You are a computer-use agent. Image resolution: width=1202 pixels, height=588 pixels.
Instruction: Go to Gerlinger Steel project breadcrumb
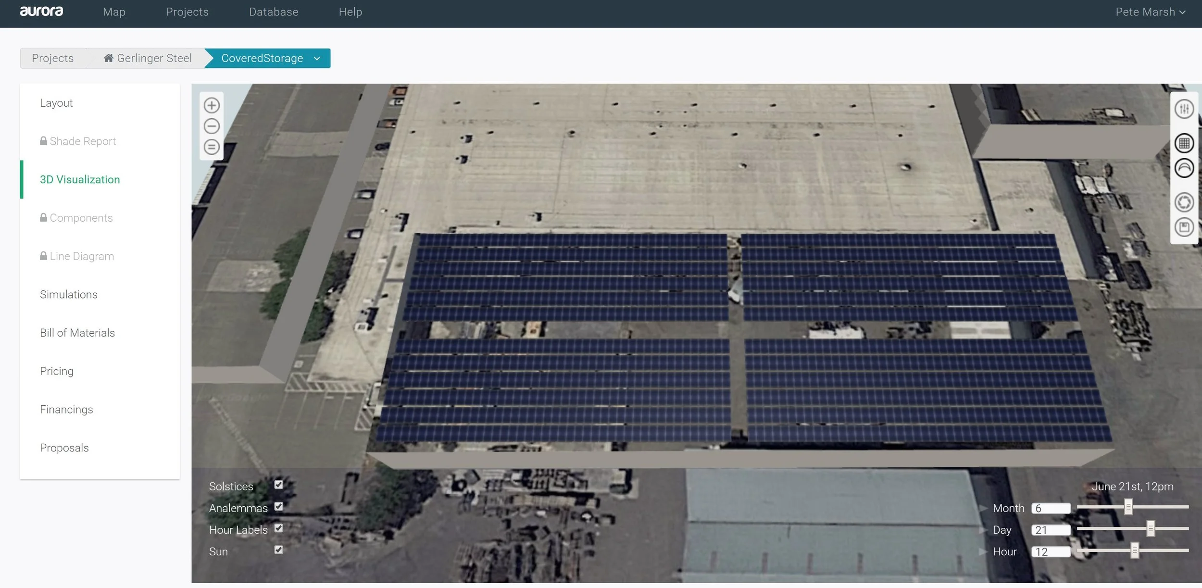148,59
